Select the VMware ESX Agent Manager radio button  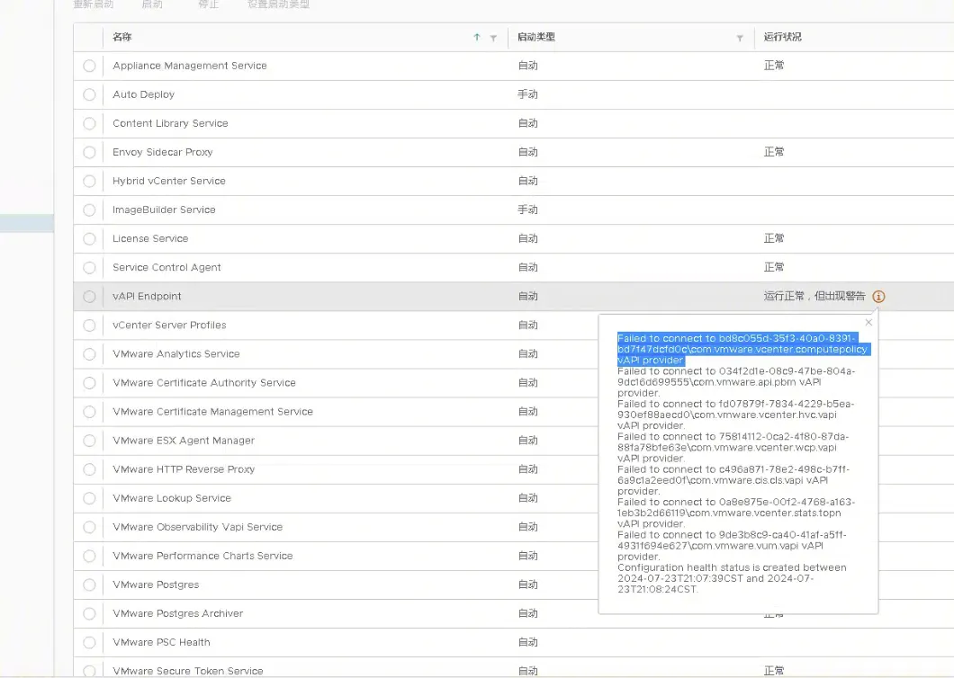(x=89, y=441)
